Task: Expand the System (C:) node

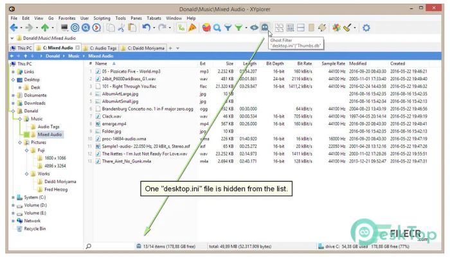Action: click(x=13, y=197)
